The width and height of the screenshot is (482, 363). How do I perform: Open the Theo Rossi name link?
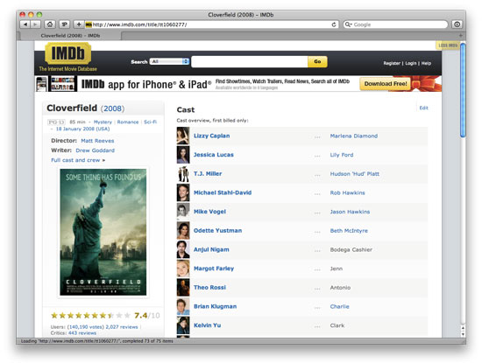point(209,287)
